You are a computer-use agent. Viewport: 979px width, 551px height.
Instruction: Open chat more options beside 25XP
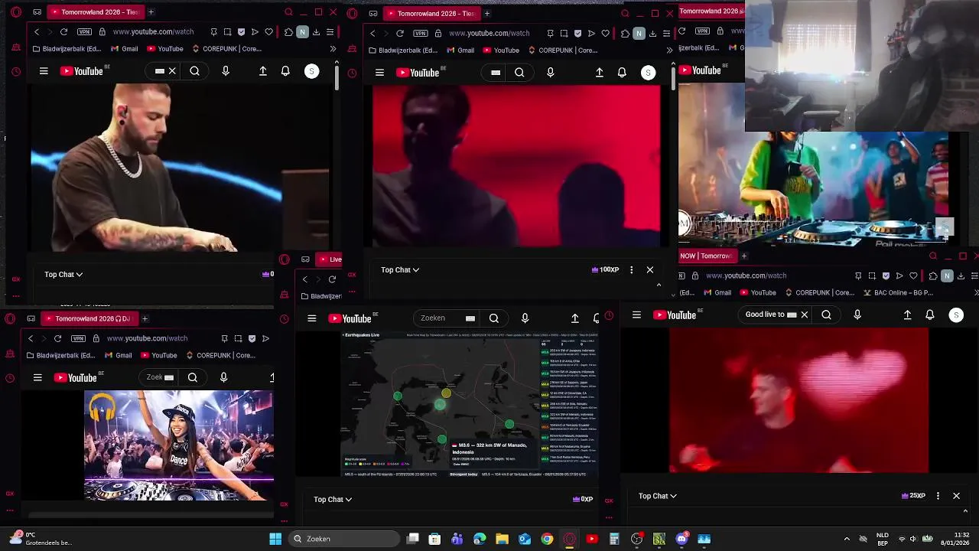click(x=938, y=496)
